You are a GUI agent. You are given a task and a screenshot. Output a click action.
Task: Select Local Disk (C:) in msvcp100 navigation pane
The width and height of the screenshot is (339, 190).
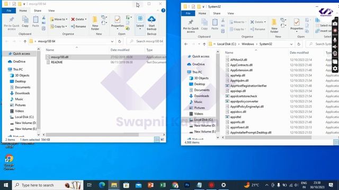point(24,117)
